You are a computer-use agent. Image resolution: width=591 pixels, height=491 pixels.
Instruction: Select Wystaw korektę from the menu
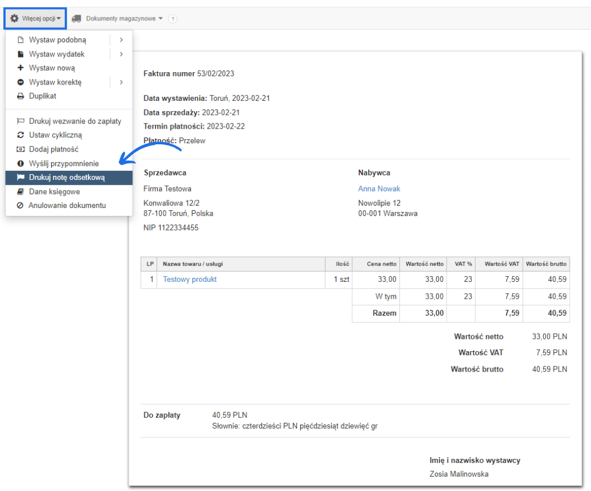pyautogui.click(x=55, y=82)
